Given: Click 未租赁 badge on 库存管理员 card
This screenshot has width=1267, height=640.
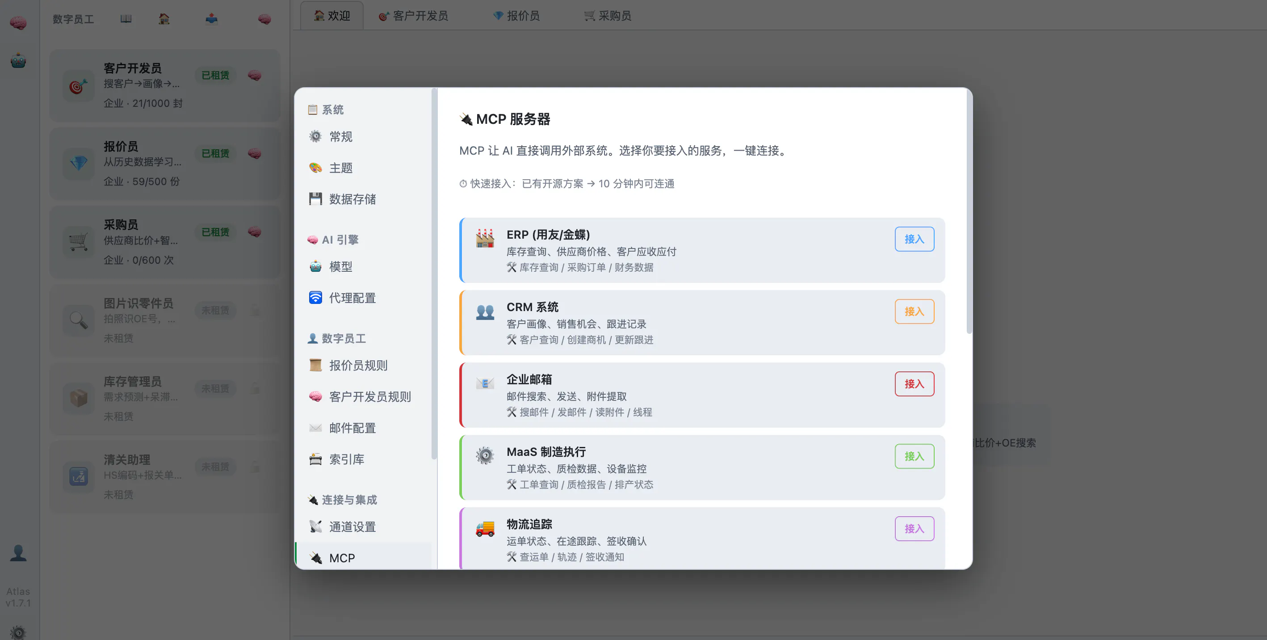Looking at the screenshot, I should [215, 389].
